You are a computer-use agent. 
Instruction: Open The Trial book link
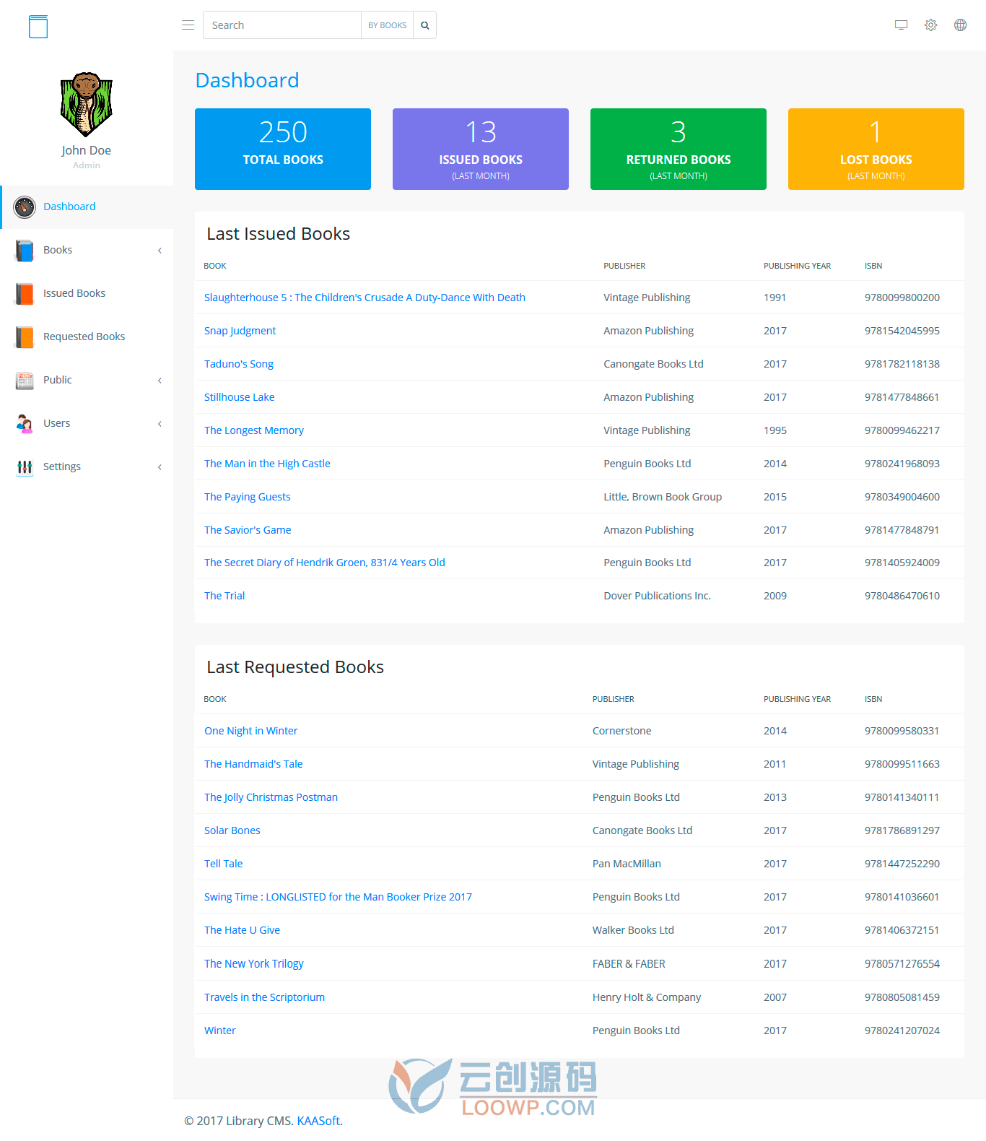pos(224,596)
